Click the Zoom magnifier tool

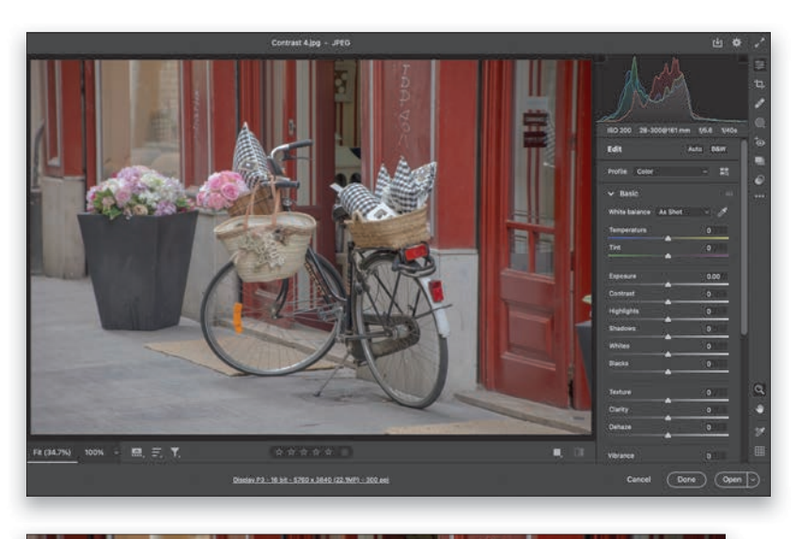pyautogui.click(x=760, y=389)
